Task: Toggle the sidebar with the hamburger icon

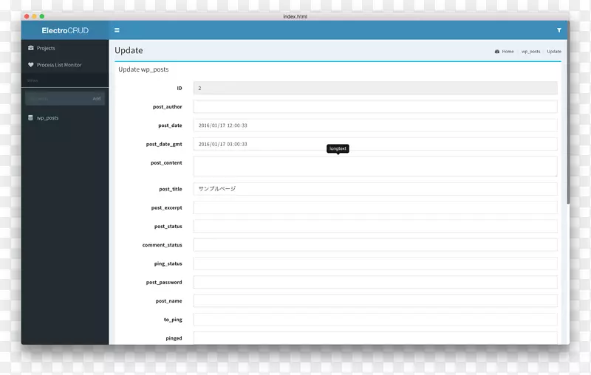Action: click(x=117, y=30)
